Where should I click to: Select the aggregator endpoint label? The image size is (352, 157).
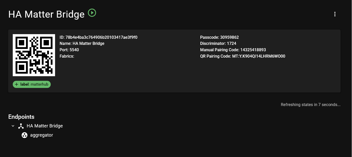[x=42, y=135]
